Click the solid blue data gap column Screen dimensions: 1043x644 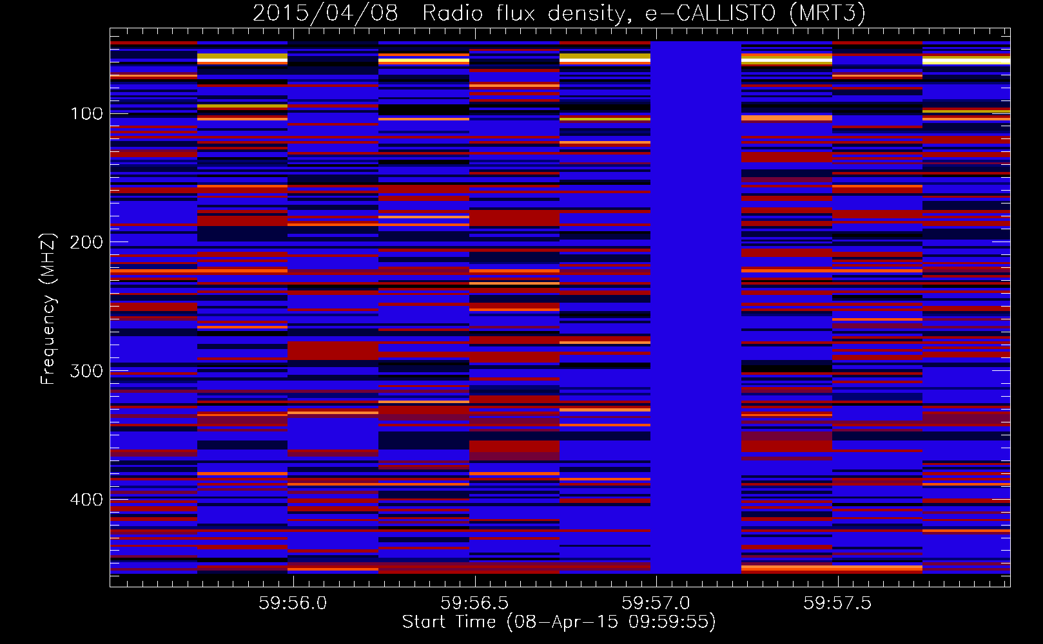pyautogui.click(x=696, y=307)
